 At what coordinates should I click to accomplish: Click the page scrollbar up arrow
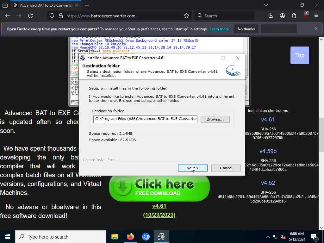pyautogui.click(x=321, y=40)
